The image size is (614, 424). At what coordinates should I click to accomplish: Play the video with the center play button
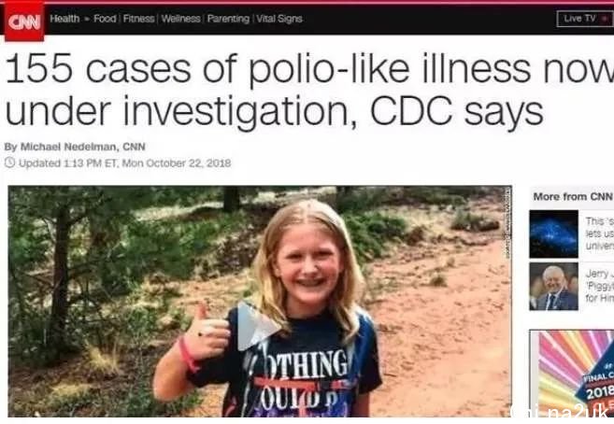pyautogui.click(x=258, y=326)
